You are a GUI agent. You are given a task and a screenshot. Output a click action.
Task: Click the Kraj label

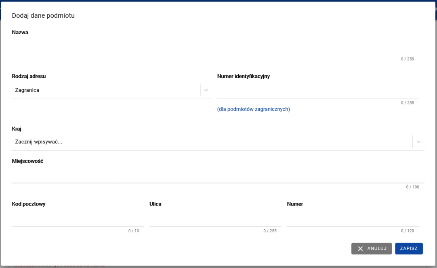(x=17, y=129)
